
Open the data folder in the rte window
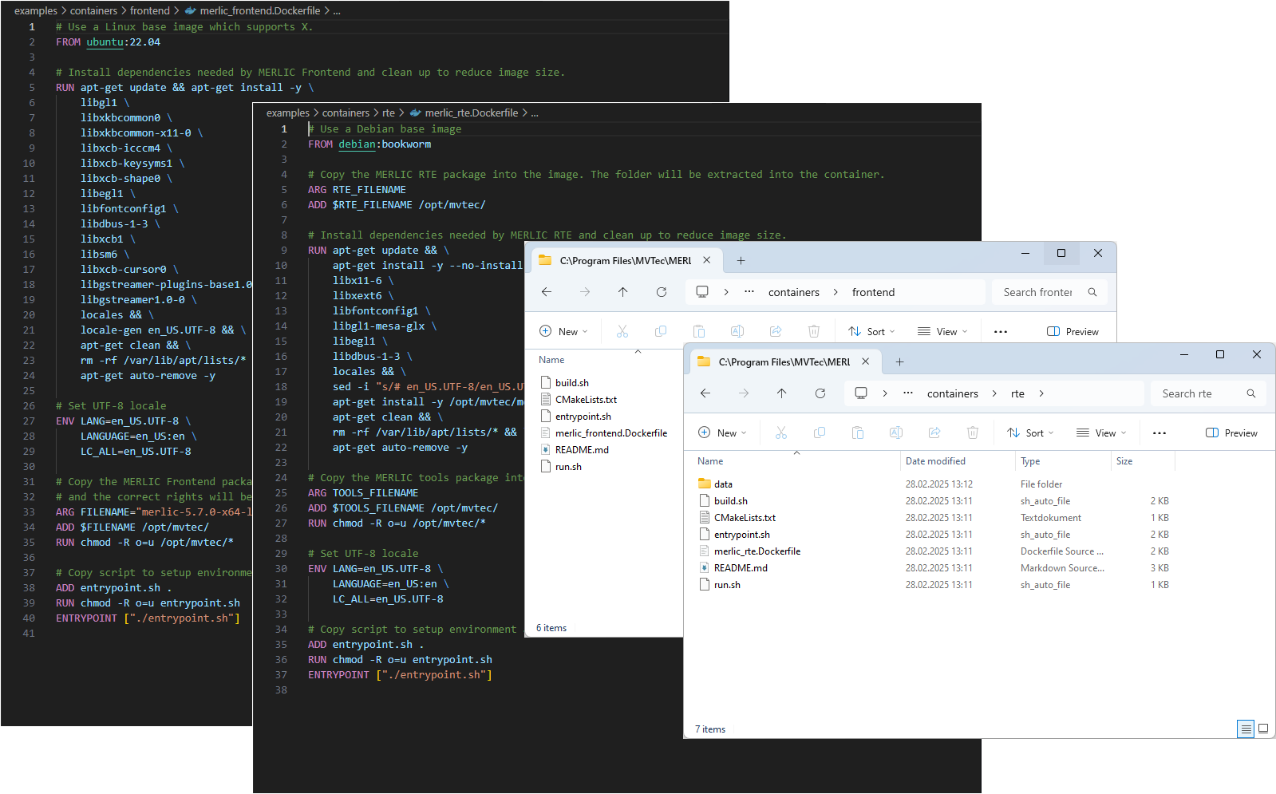pyautogui.click(x=723, y=484)
